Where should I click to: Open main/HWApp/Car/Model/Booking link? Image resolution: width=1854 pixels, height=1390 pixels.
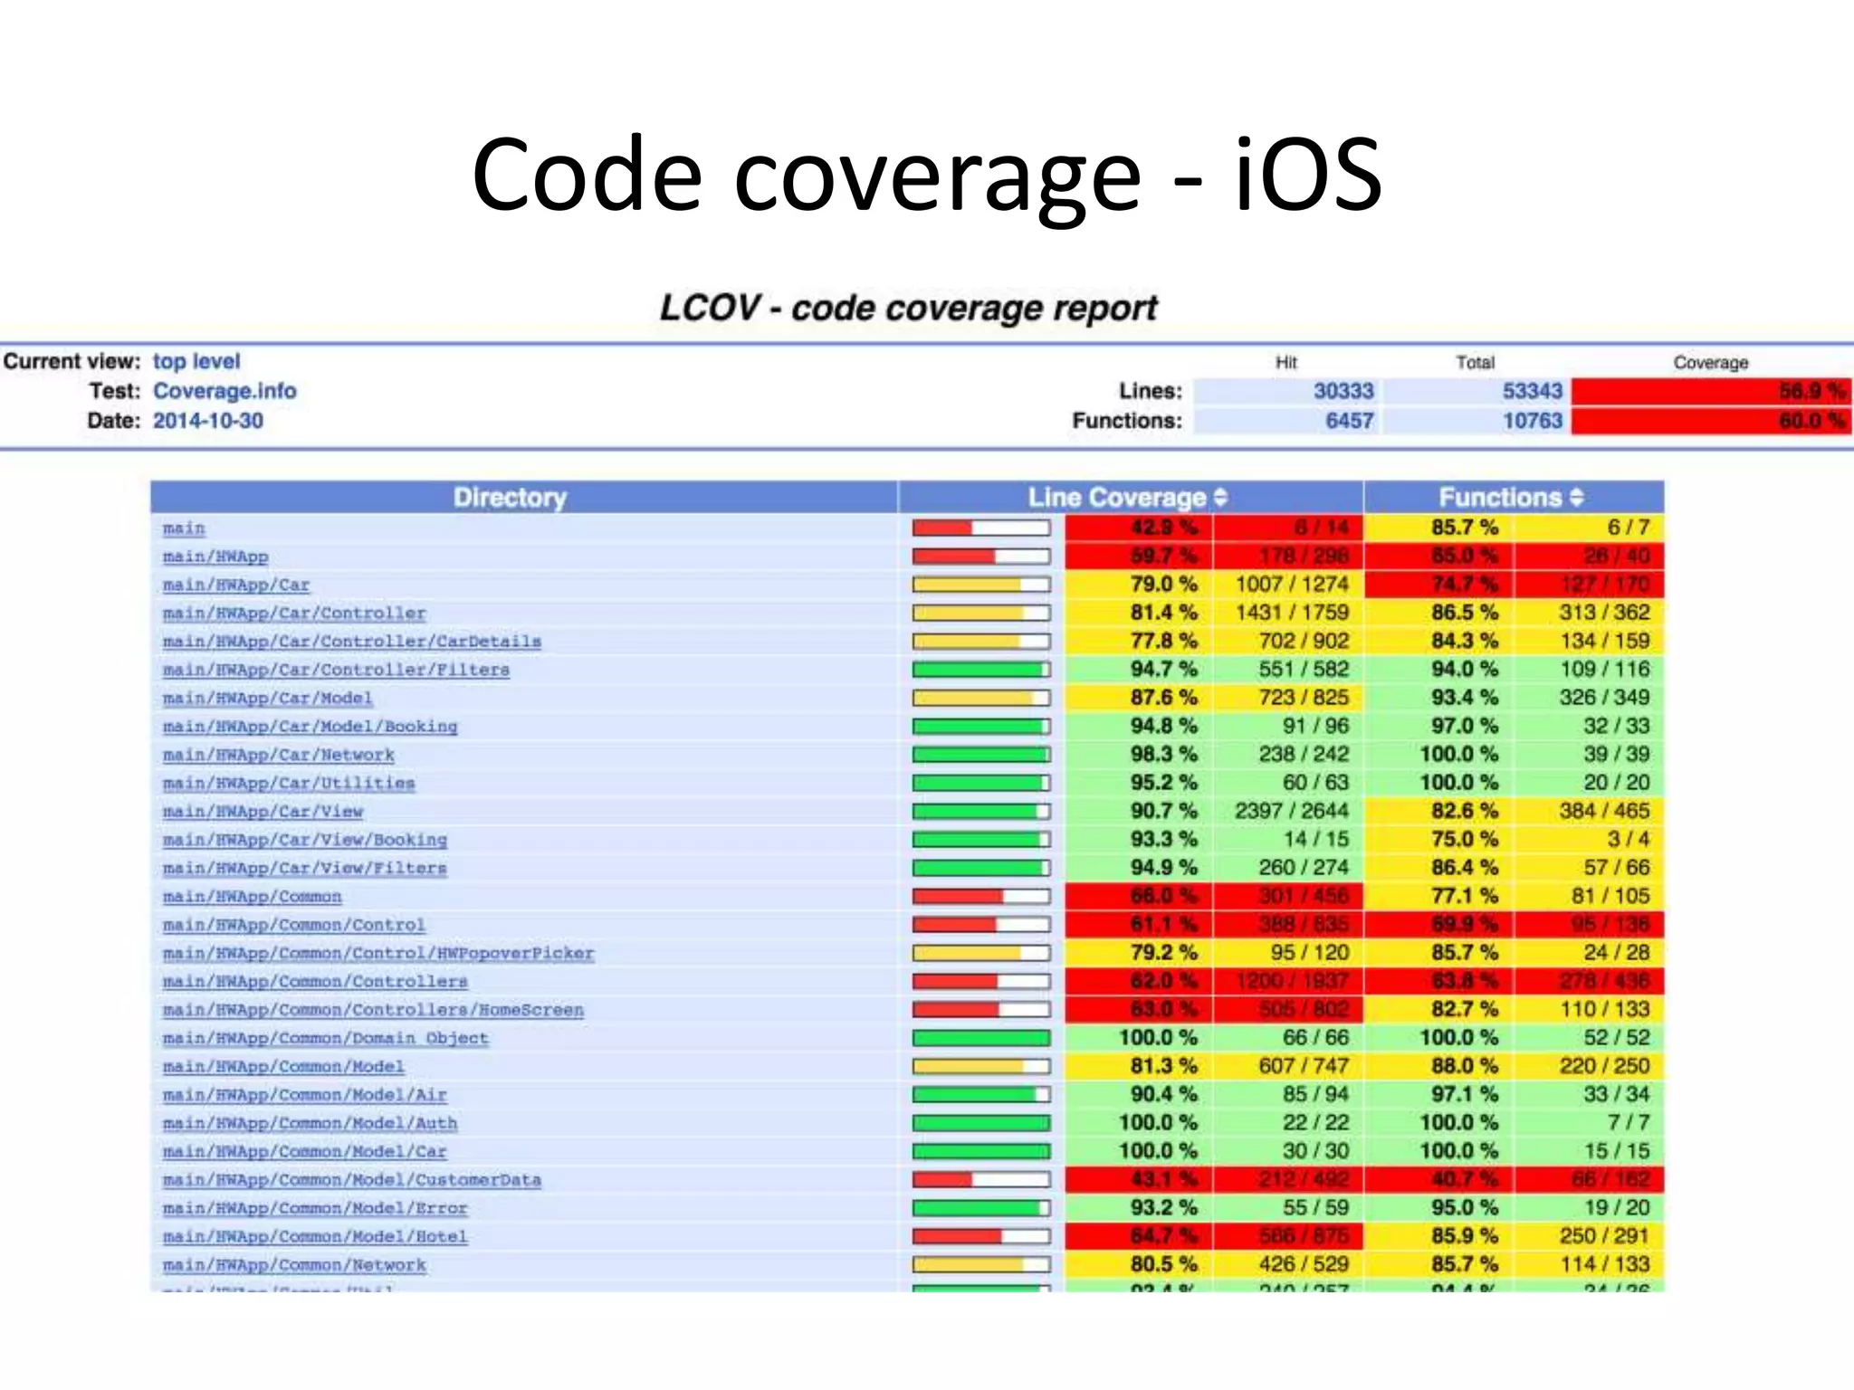coord(311,726)
